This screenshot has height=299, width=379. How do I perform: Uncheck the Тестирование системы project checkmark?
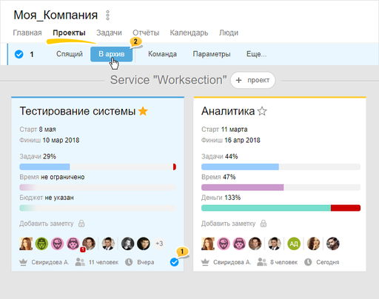pos(174,262)
